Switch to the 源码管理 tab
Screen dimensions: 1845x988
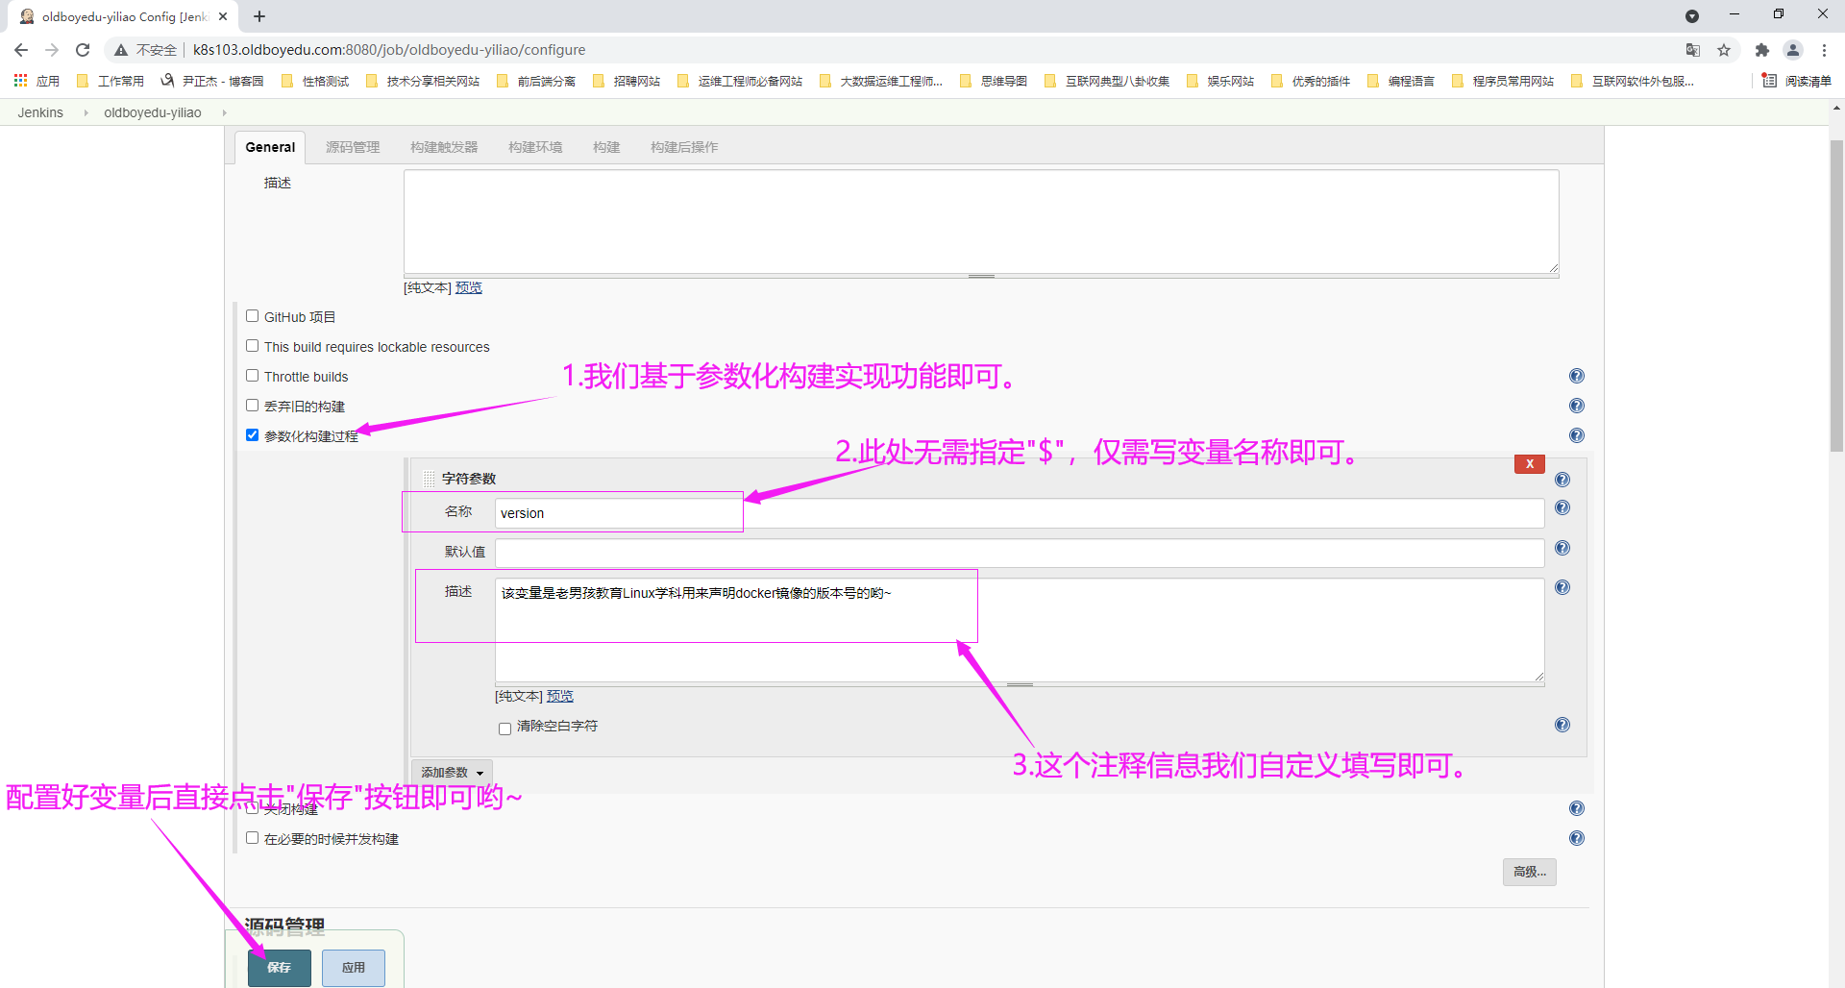353,147
